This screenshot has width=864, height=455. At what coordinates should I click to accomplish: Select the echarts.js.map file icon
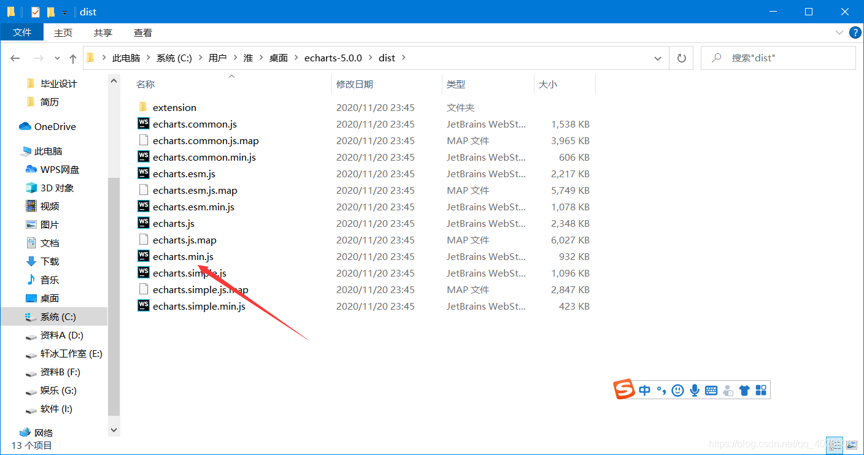click(x=144, y=240)
